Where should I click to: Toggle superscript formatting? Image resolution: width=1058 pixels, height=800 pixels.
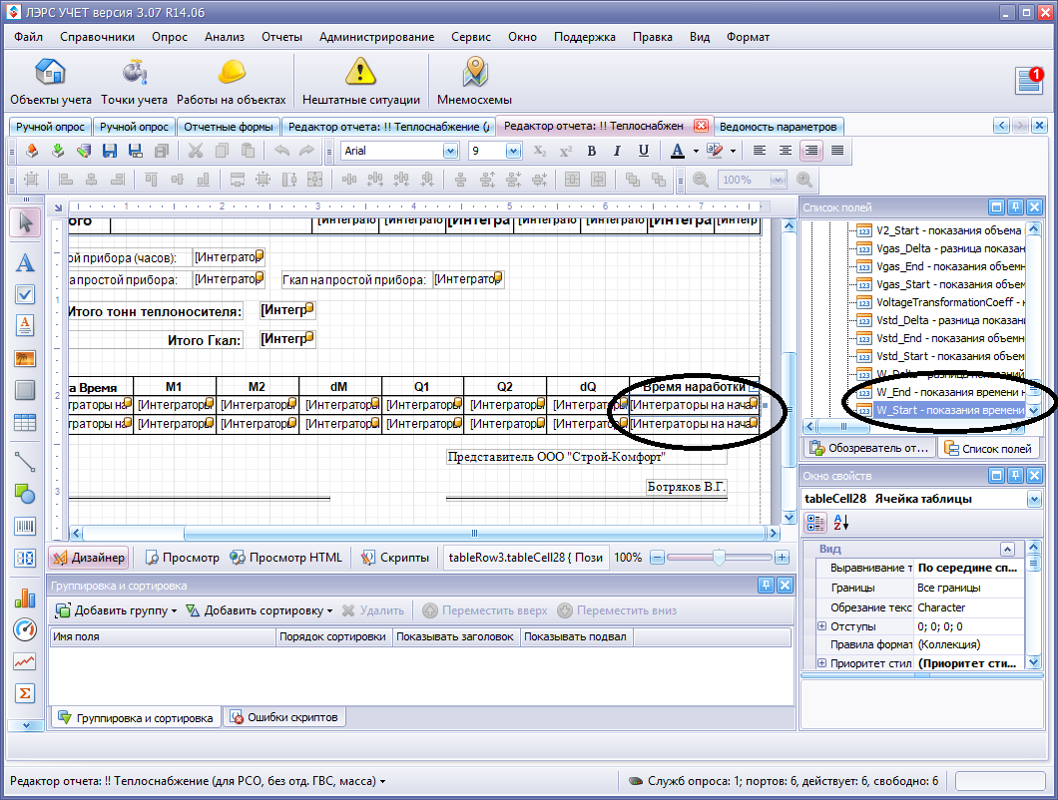tap(566, 151)
